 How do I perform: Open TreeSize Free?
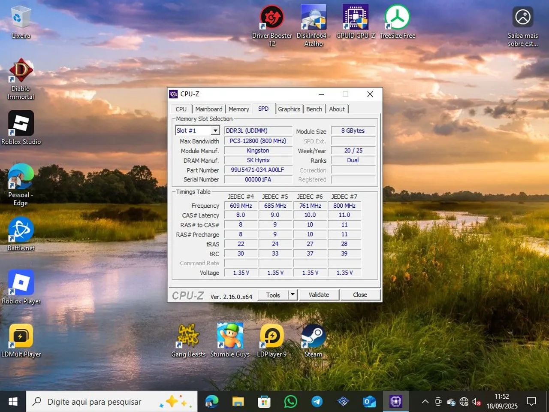pyautogui.click(x=397, y=17)
